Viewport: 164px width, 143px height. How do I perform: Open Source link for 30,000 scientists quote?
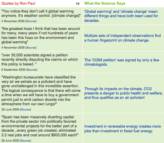click(x=32, y=70)
